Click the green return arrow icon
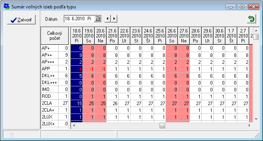 point(251,19)
